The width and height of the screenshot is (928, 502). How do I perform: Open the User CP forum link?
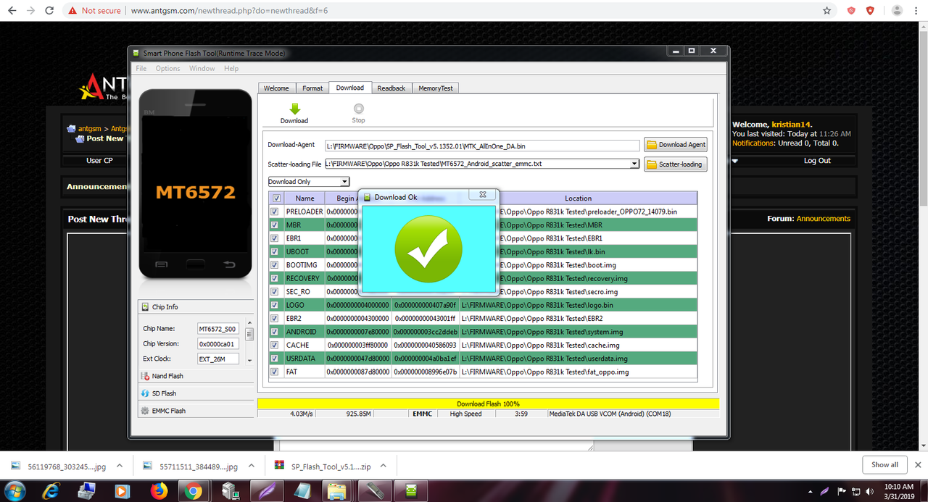point(99,161)
